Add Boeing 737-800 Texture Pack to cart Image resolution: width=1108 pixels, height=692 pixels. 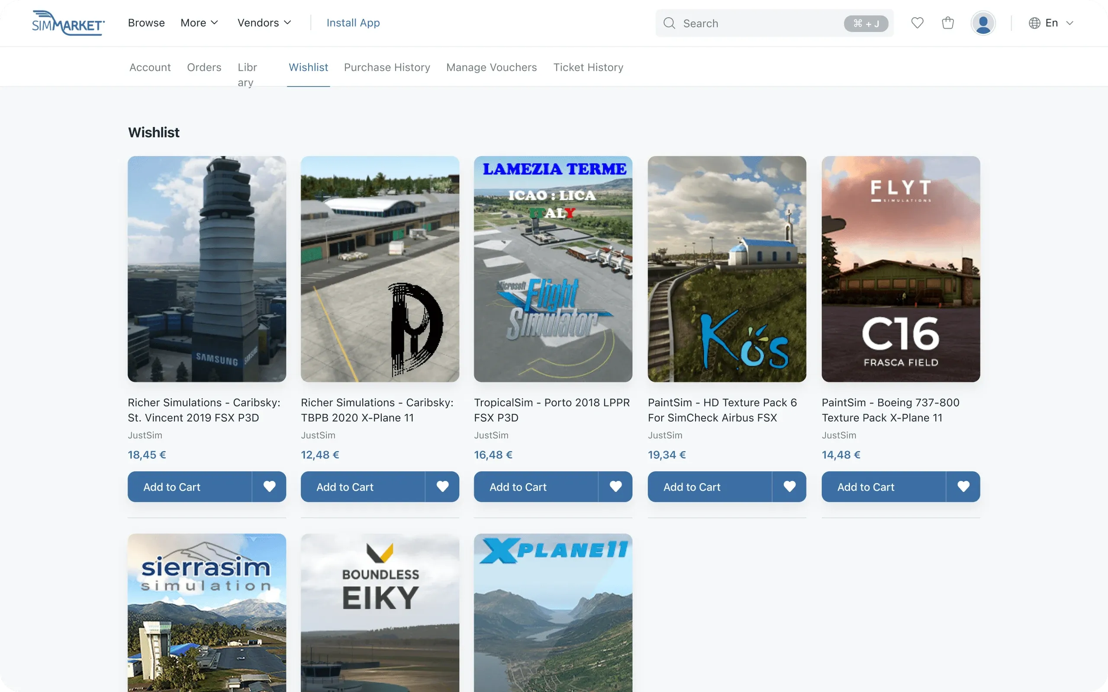[884, 487]
